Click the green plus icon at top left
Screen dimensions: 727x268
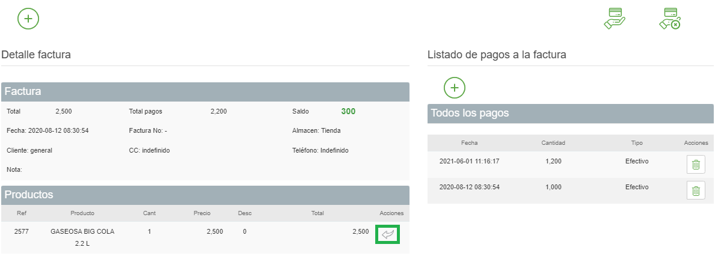coord(28,19)
